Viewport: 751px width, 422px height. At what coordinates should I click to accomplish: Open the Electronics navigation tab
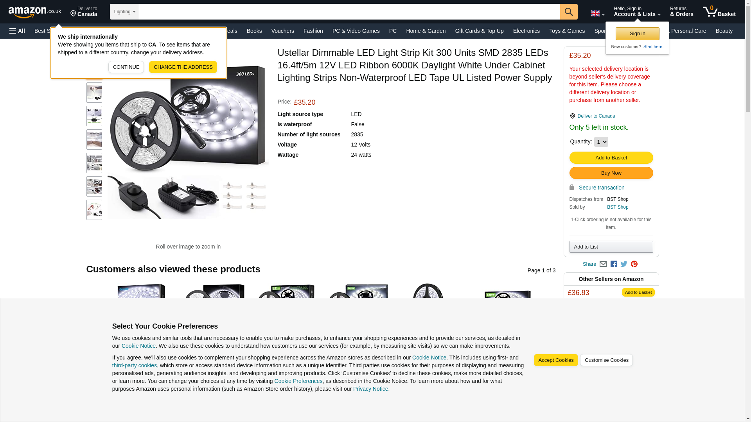[526, 31]
